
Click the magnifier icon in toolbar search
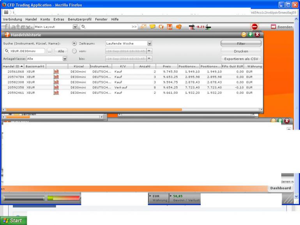[x=83, y=26]
